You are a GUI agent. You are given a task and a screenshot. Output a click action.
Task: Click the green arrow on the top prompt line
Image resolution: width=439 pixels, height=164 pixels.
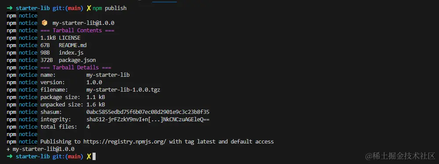(x=10, y=8)
